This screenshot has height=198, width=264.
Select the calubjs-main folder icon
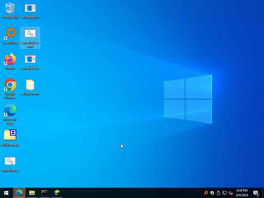pyautogui.click(x=30, y=87)
